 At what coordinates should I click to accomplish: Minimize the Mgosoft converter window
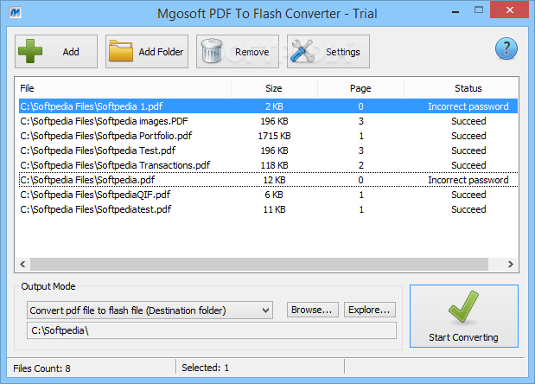(x=455, y=11)
